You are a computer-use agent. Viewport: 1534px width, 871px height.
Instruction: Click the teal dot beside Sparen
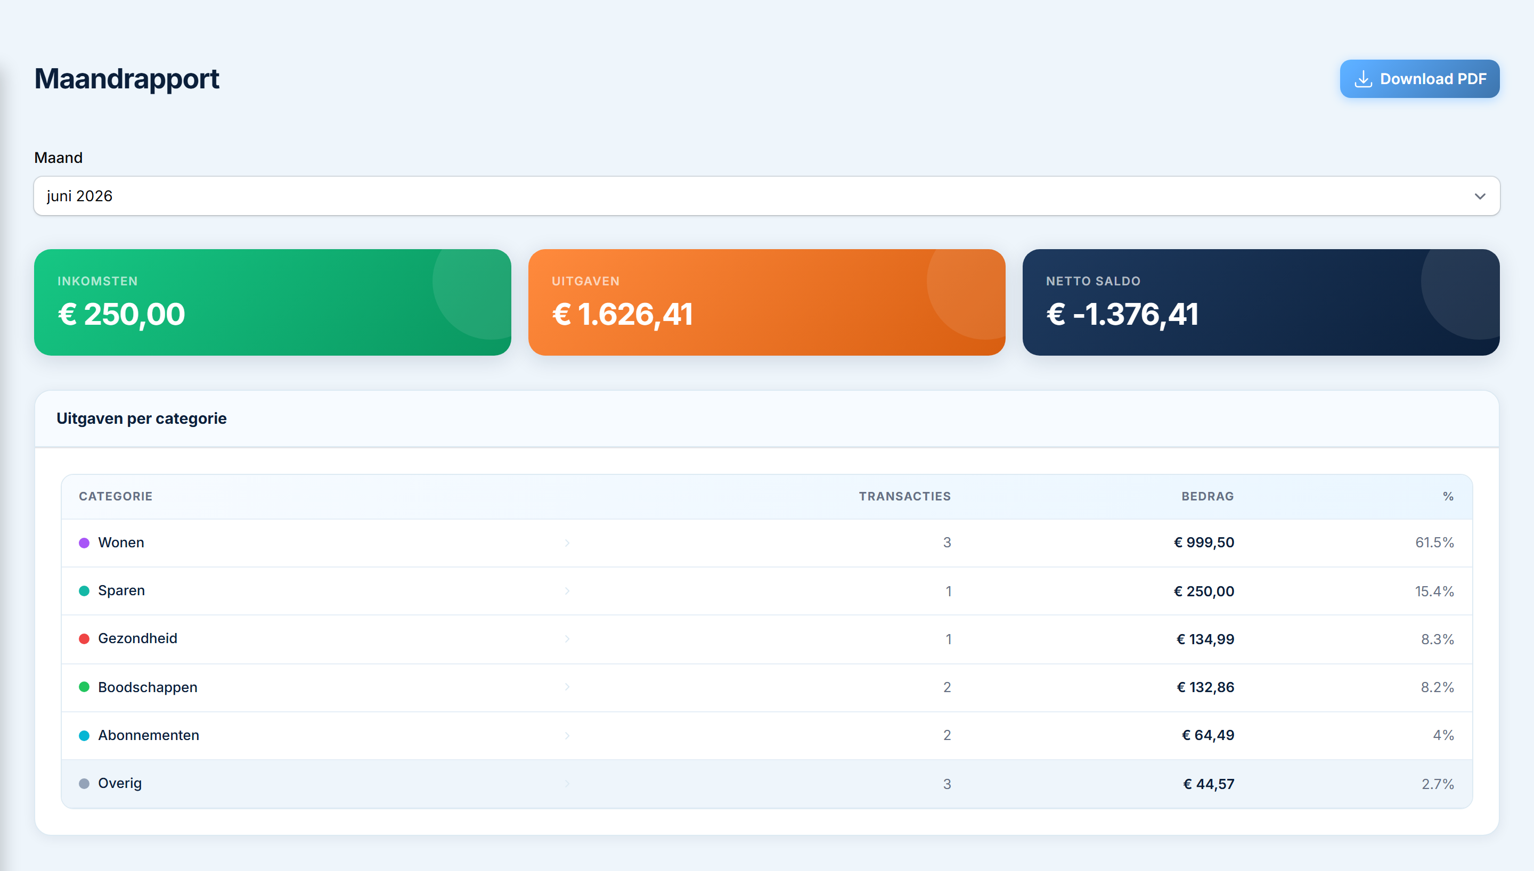[84, 591]
